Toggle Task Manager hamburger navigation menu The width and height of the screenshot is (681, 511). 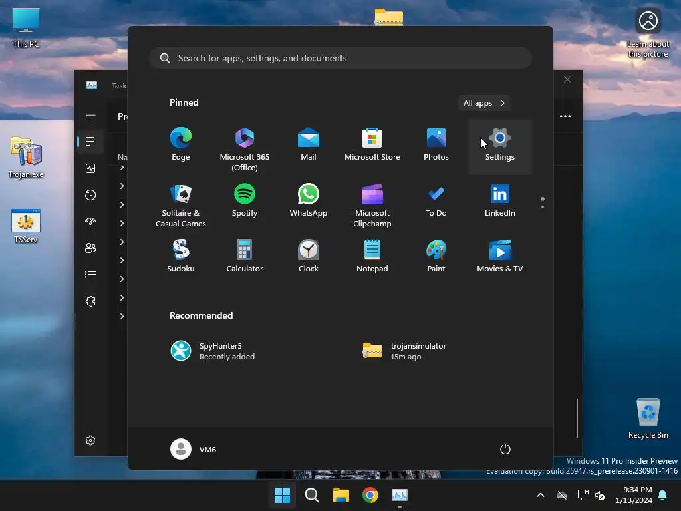pos(90,115)
